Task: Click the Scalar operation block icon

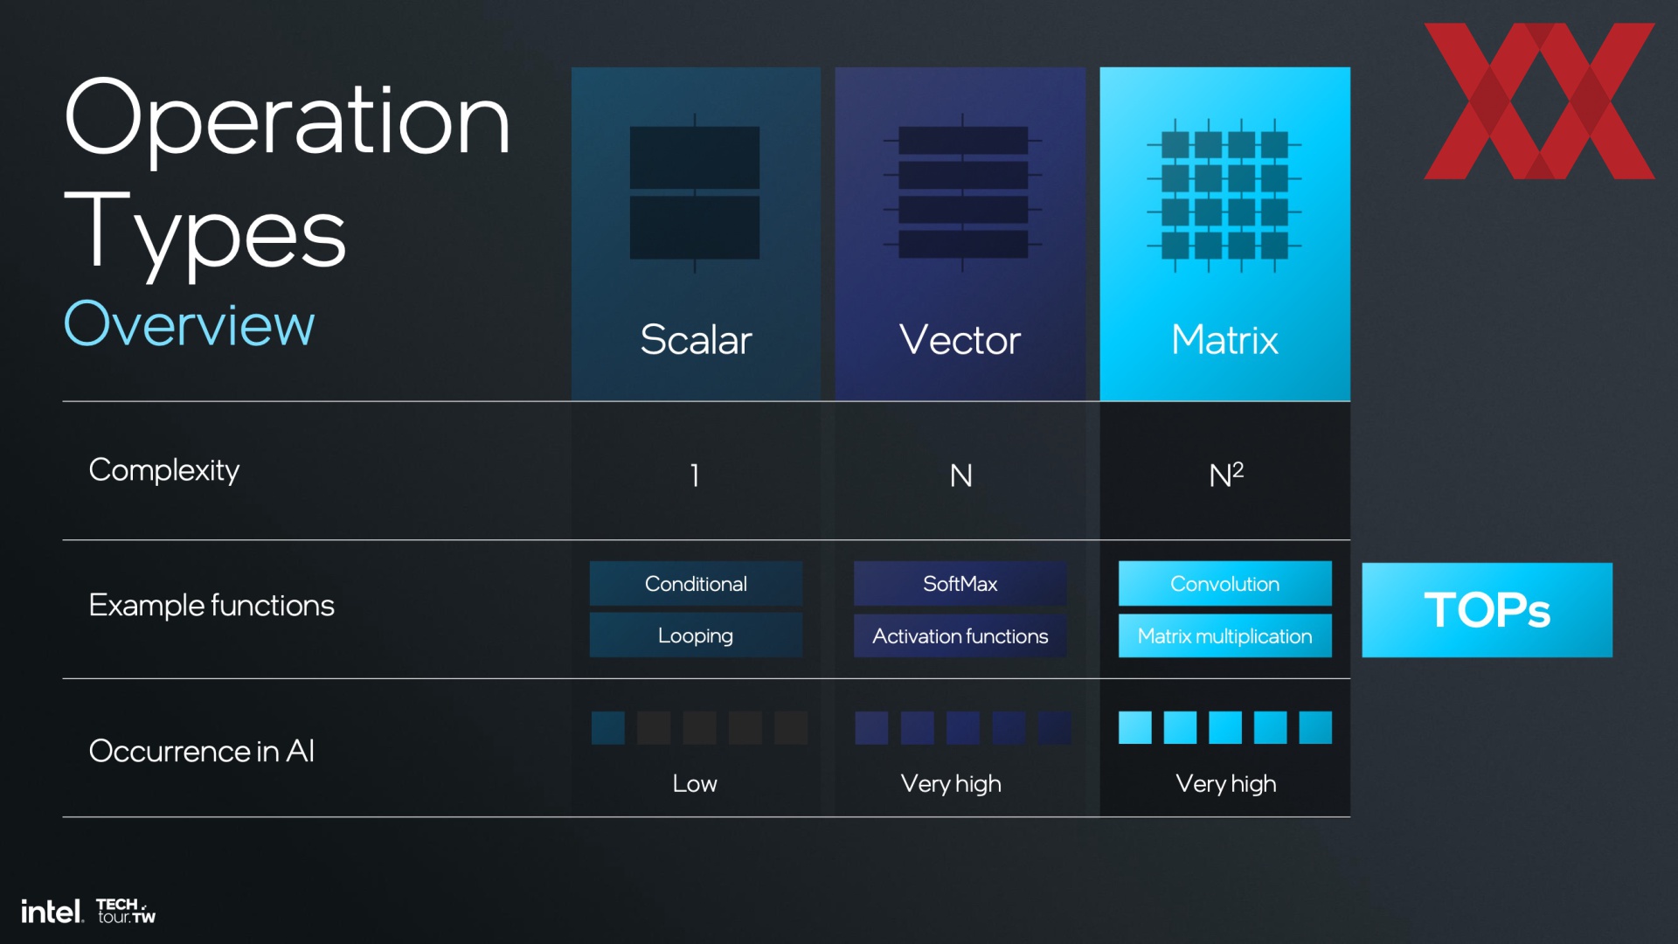Action: (x=695, y=193)
